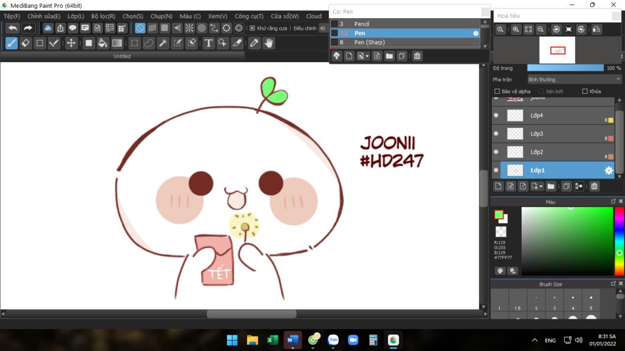Enable the parallel lines snap guide

(x=152, y=28)
